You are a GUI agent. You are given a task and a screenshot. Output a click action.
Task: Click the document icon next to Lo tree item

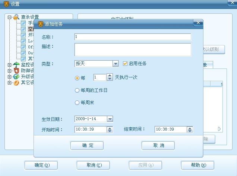[23, 41]
